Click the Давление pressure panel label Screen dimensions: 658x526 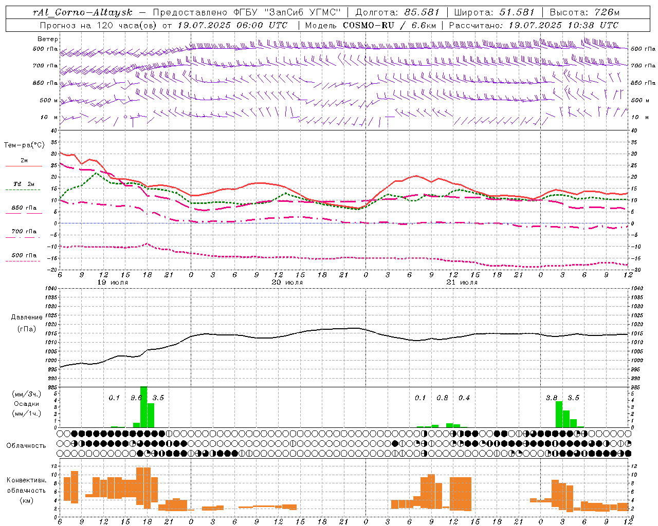point(27,317)
